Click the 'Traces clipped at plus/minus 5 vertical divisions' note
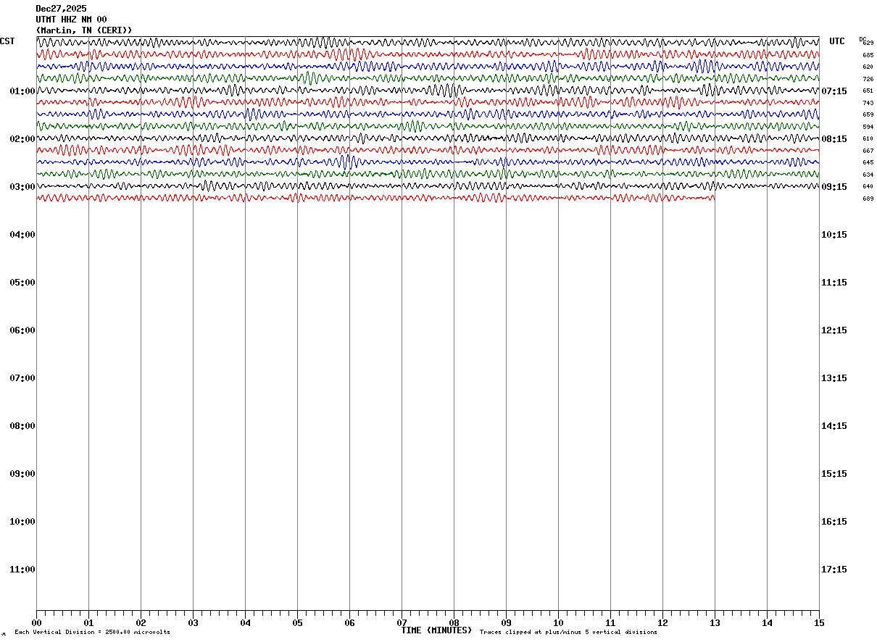This screenshot has height=642, width=877. coord(568,633)
